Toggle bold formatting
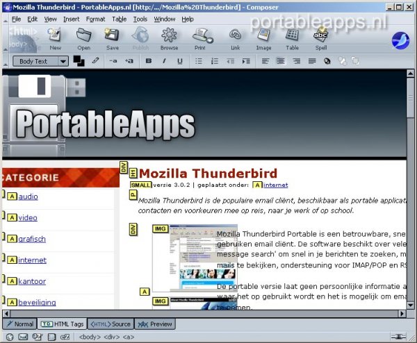 click(x=149, y=61)
